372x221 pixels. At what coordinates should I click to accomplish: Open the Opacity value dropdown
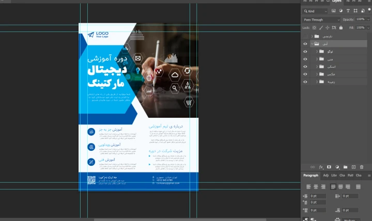point(368,20)
